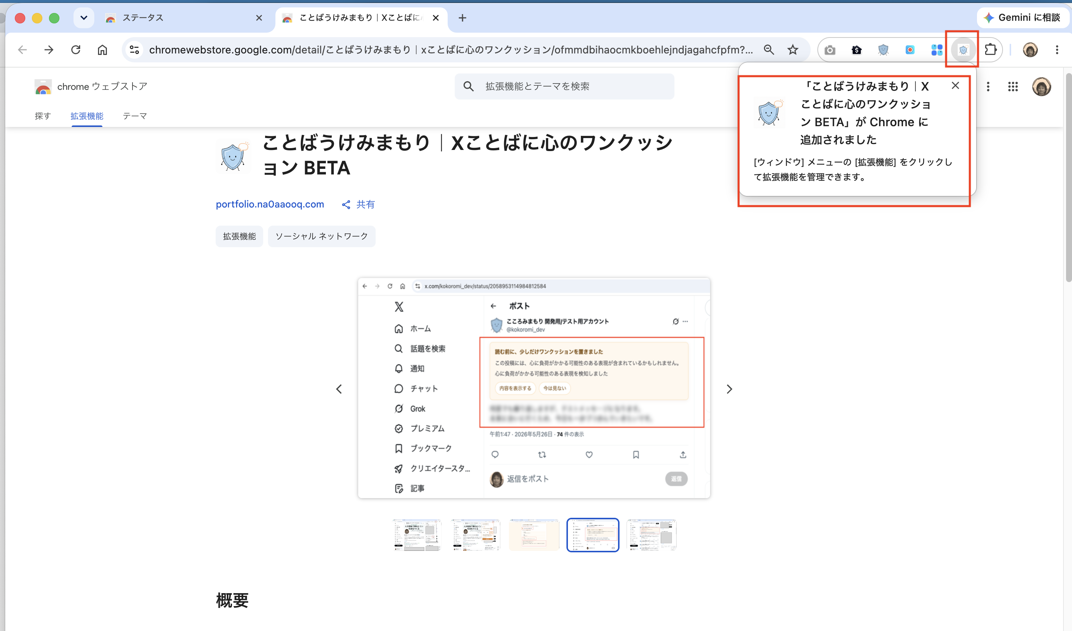Open the black house dollar extension icon
Image resolution: width=1072 pixels, height=631 pixels.
(x=856, y=50)
